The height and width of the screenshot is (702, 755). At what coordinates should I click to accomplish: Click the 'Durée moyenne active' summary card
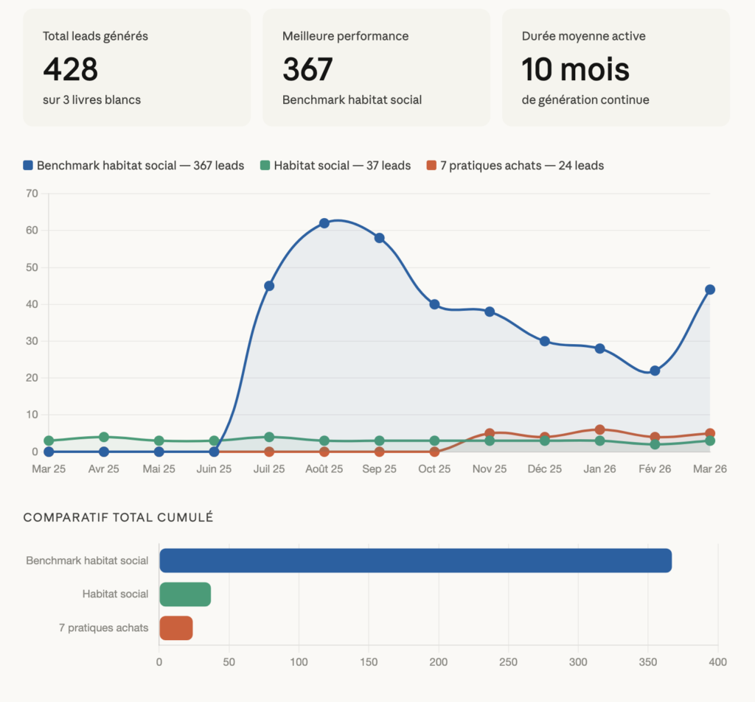pos(616,68)
